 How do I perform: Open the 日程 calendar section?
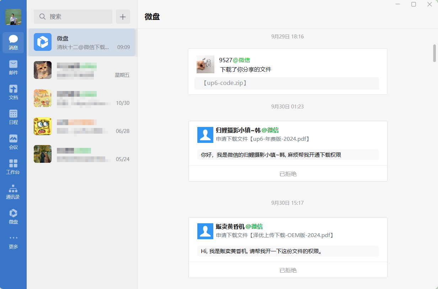click(x=13, y=117)
